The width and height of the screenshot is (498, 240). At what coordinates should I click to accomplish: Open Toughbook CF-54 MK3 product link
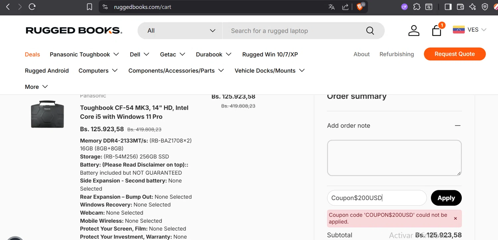134,112
